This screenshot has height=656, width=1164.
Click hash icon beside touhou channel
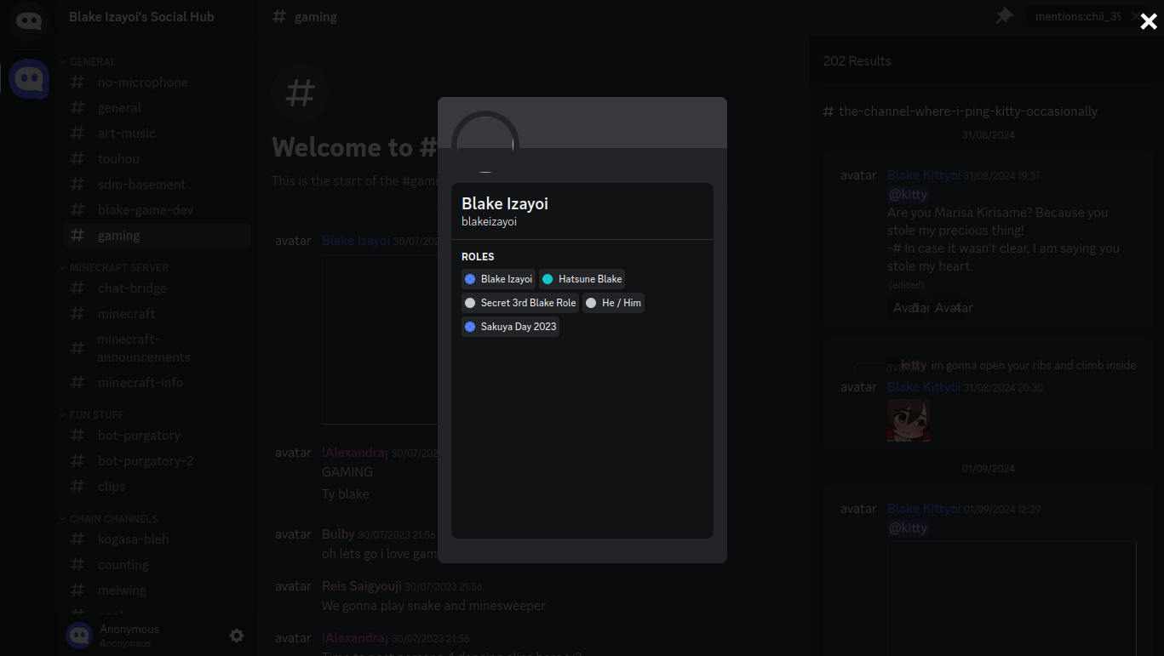(77, 159)
